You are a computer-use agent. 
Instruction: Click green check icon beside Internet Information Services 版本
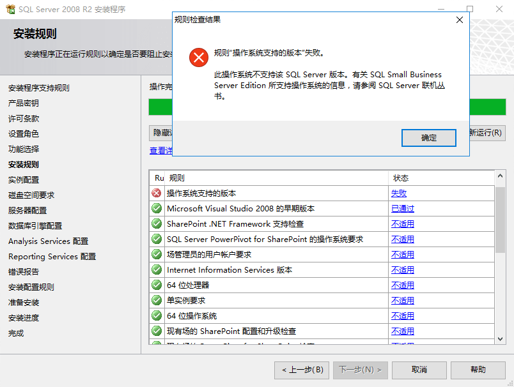(157, 269)
